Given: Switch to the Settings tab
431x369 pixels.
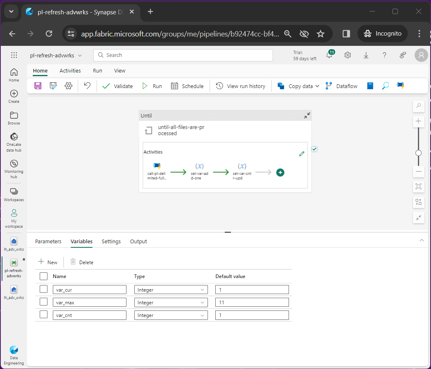Looking at the screenshot, I should point(111,241).
